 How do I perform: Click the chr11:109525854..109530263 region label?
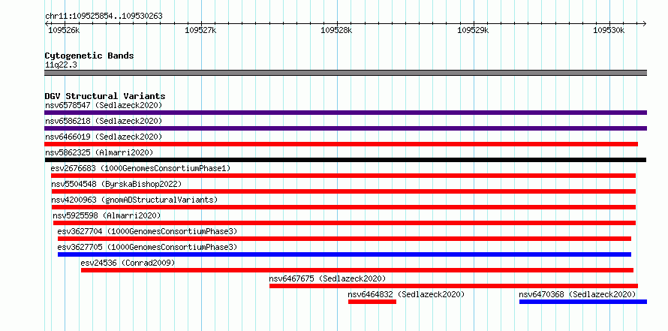pyautogui.click(x=104, y=17)
